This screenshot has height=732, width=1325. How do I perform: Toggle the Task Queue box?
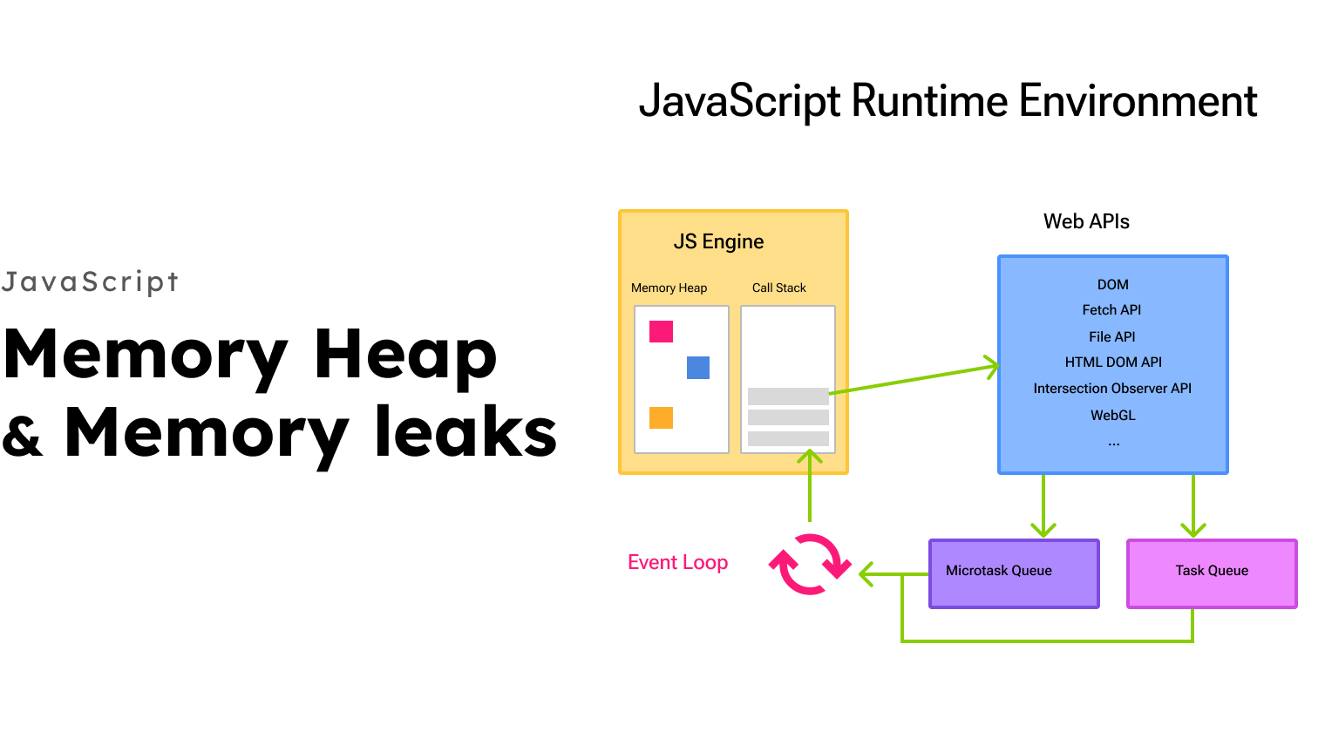(x=1212, y=573)
